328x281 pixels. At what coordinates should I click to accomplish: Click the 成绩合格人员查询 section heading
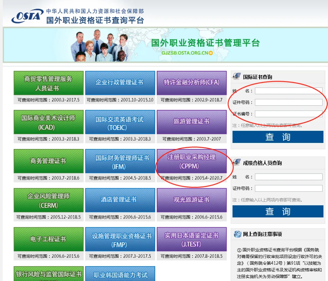pyautogui.click(x=262, y=163)
